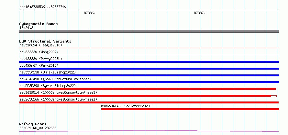Click the 16q24.2 band label
Viewport: 288px width, 135px height.
[26, 28]
